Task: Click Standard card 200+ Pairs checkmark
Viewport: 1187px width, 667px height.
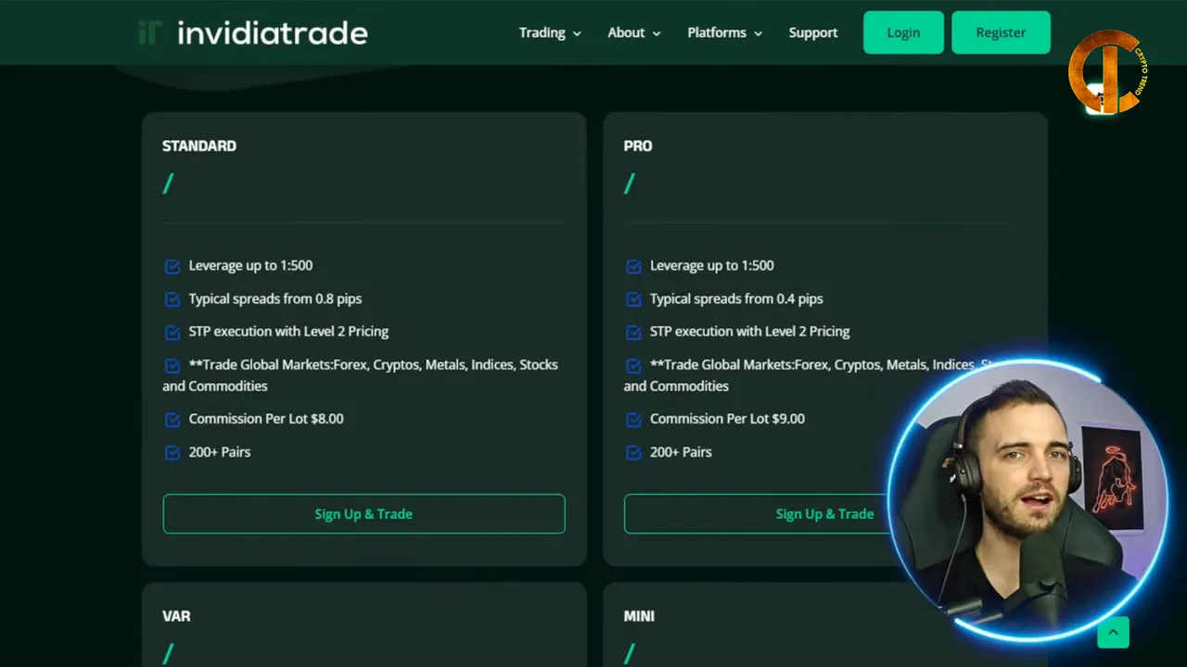Action: 172,453
